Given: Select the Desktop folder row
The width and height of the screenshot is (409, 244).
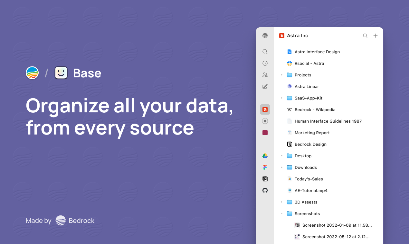Looking at the screenshot, I should (328, 156).
